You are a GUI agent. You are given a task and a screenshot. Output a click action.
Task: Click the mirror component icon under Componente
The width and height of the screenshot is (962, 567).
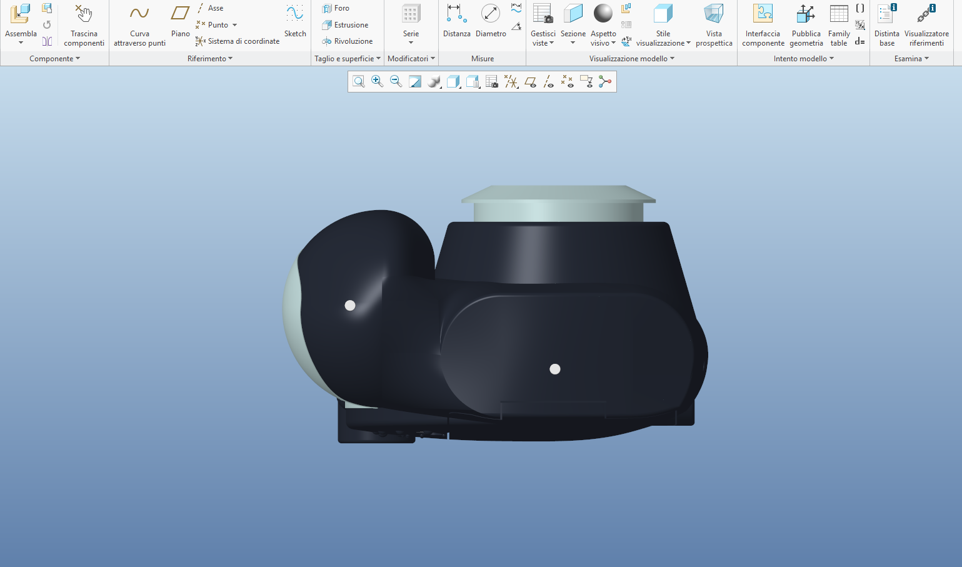(x=47, y=41)
